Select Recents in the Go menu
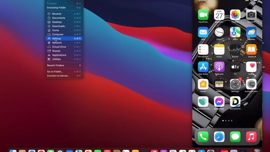 click(x=64, y=14)
